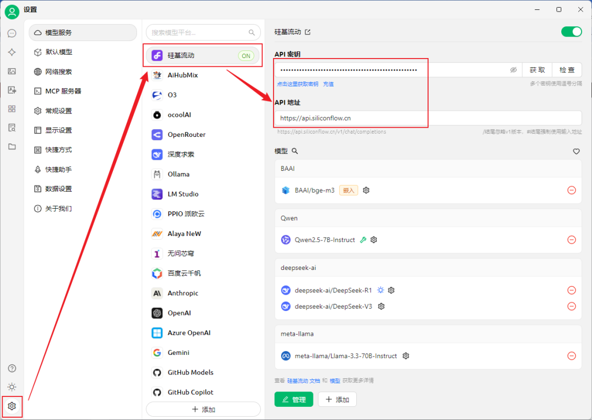
Task: Open the mini apps grid icon
Action: point(12,108)
